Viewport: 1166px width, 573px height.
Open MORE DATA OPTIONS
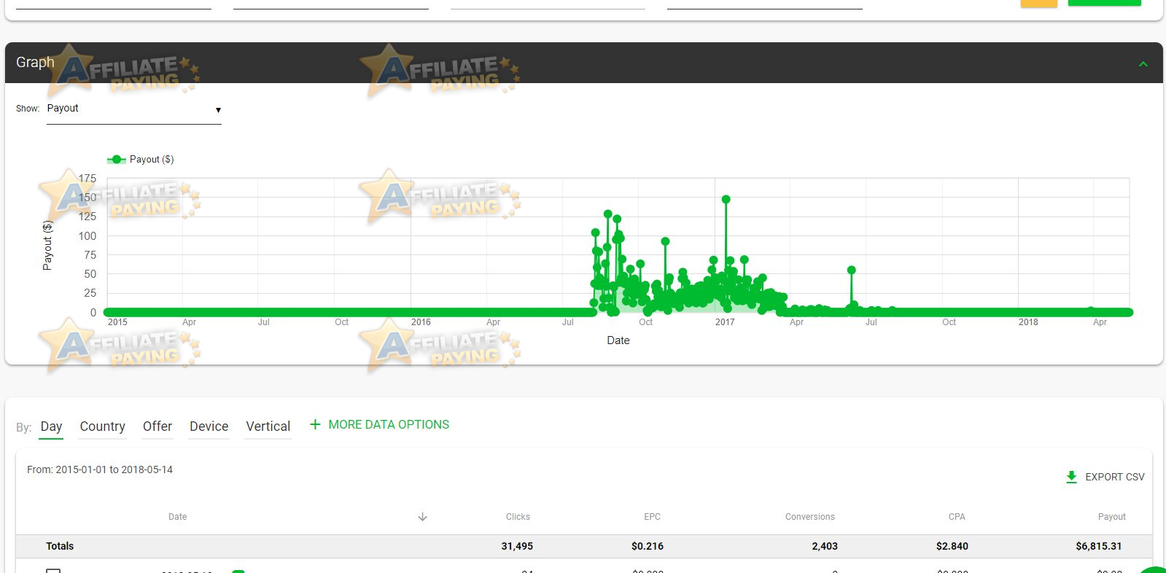tap(389, 424)
